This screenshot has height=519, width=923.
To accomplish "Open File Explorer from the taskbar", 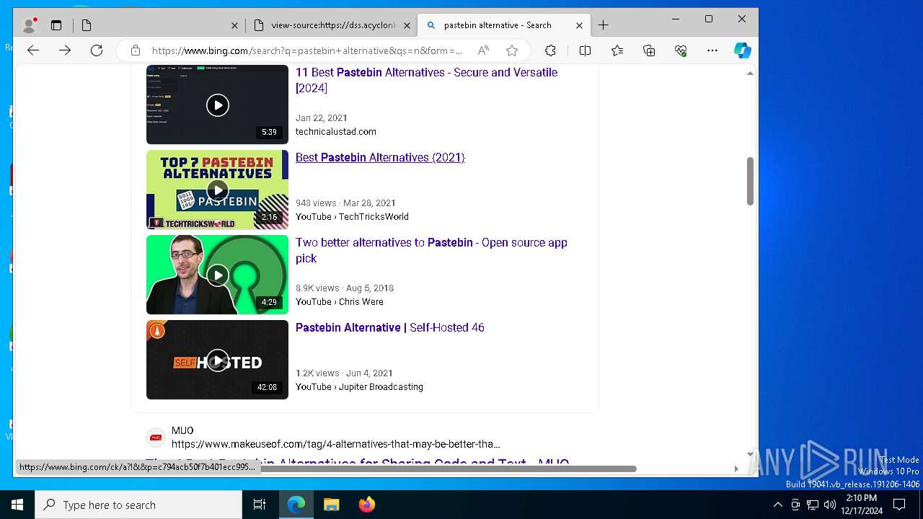I will [331, 505].
